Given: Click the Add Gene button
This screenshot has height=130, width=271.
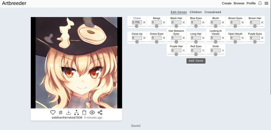Looking at the screenshot, I should point(196,61).
